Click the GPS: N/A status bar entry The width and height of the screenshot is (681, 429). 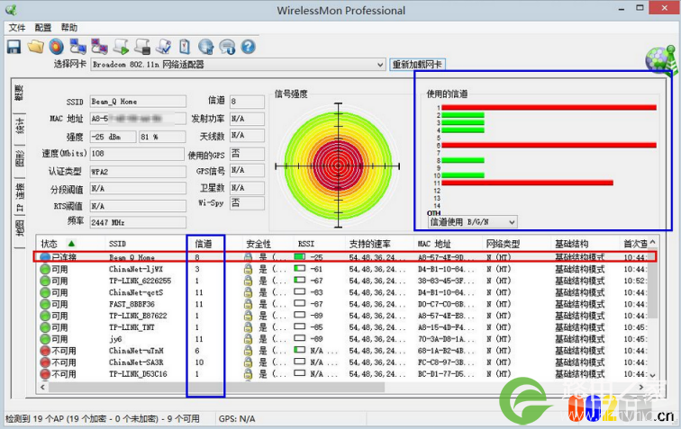click(x=237, y=419)
